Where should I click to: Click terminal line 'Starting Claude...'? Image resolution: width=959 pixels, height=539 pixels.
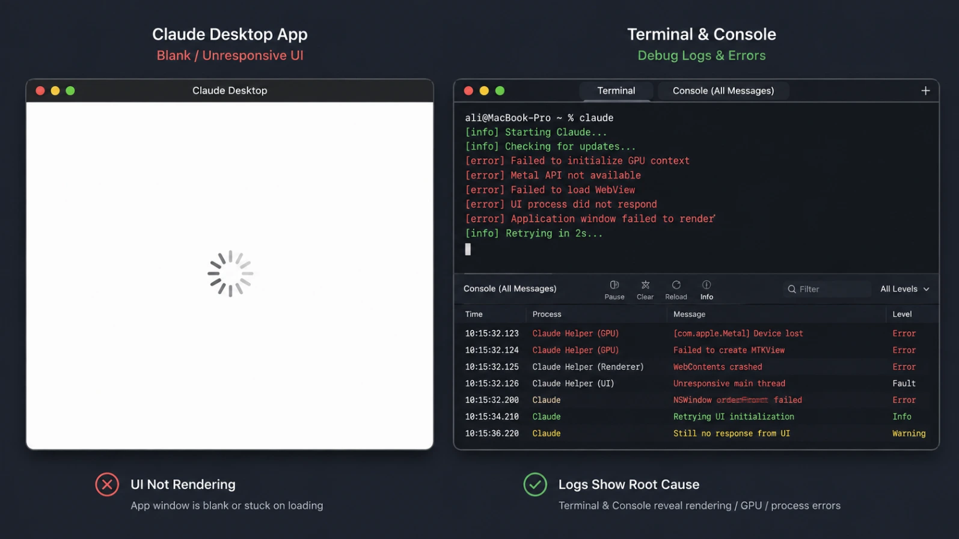click(536, 132)
